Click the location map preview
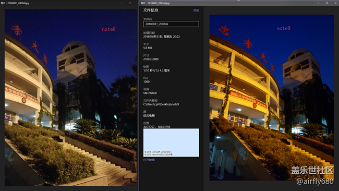 click(x=171, y=142)
